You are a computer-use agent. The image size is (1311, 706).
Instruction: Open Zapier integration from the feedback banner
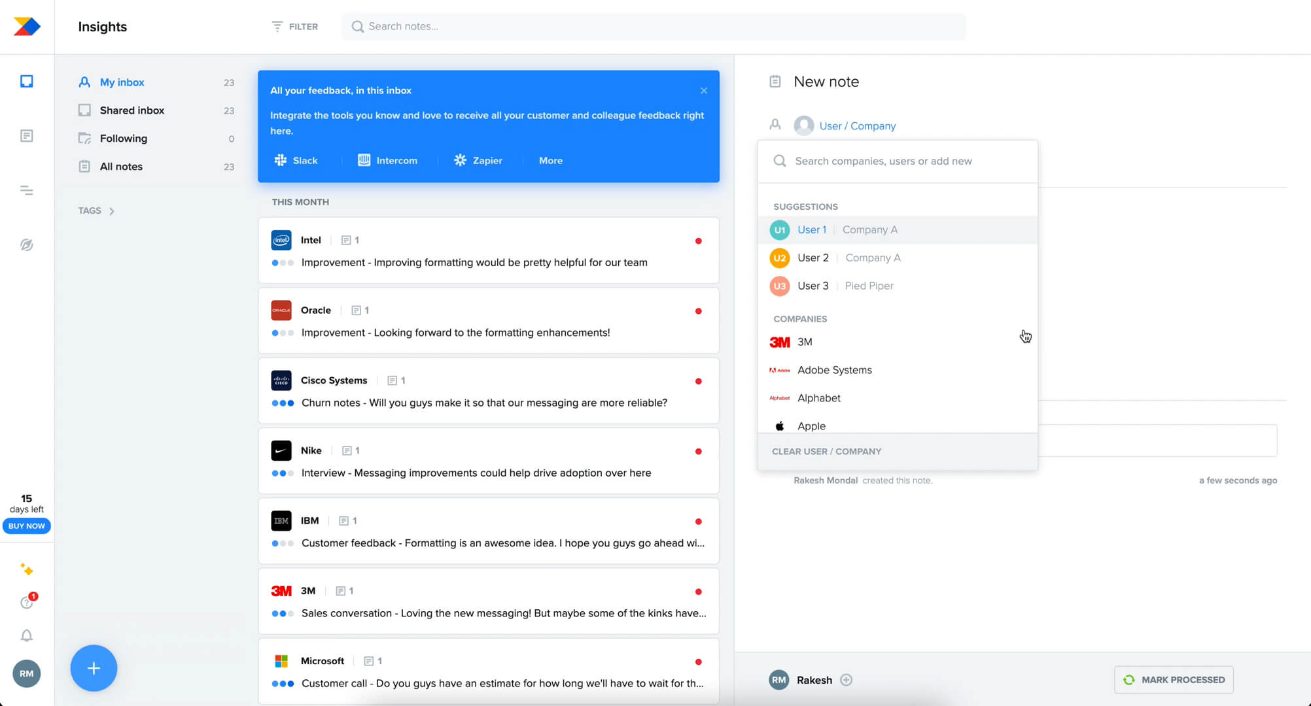478,160
